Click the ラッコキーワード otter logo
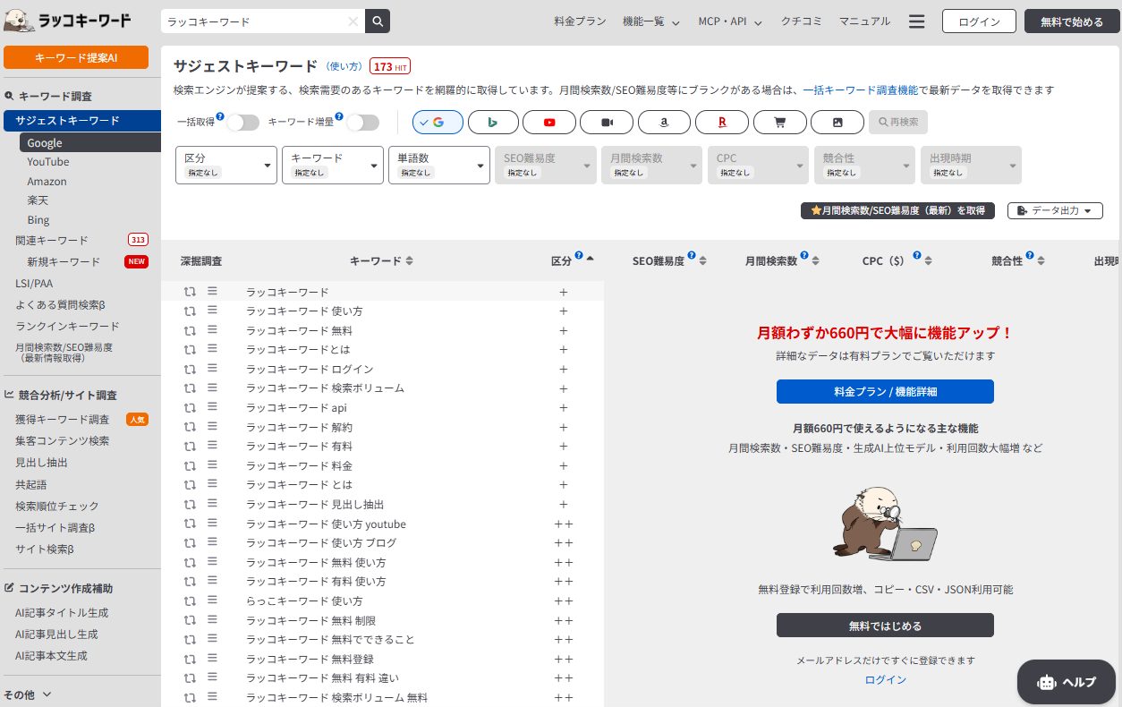Viewport: 1122px width, 707px height. click(67, 21)
